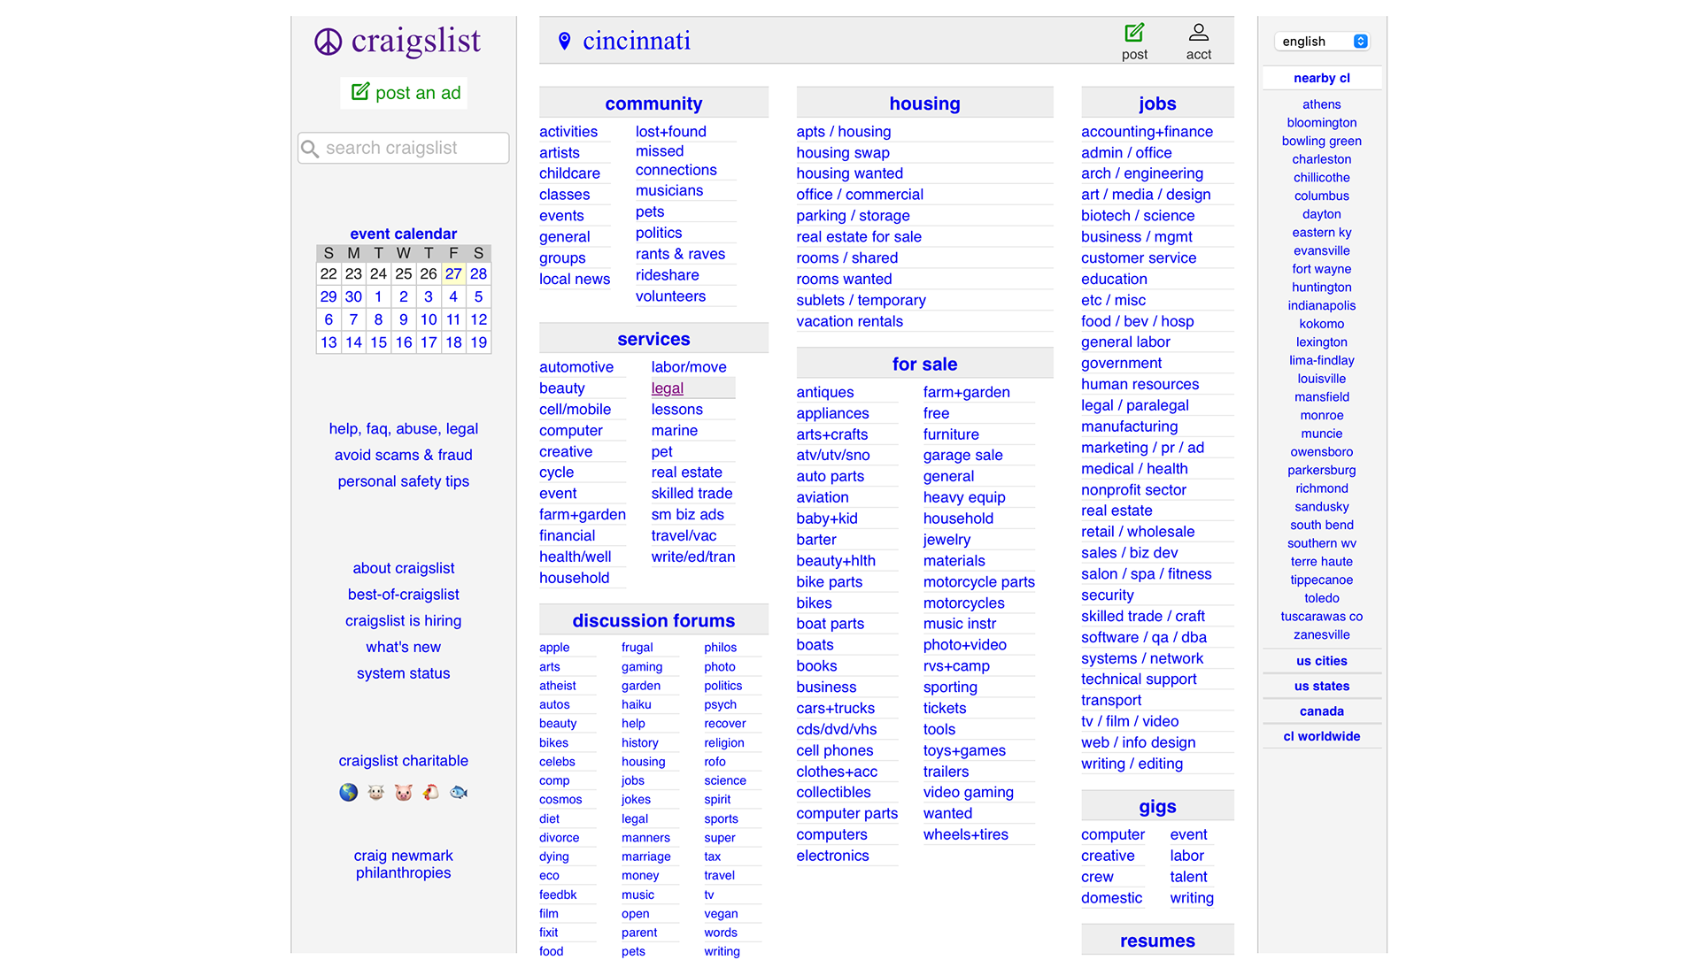Click the post an ad button
This screenshot has width=1700, height=960.
pos(404,93)
